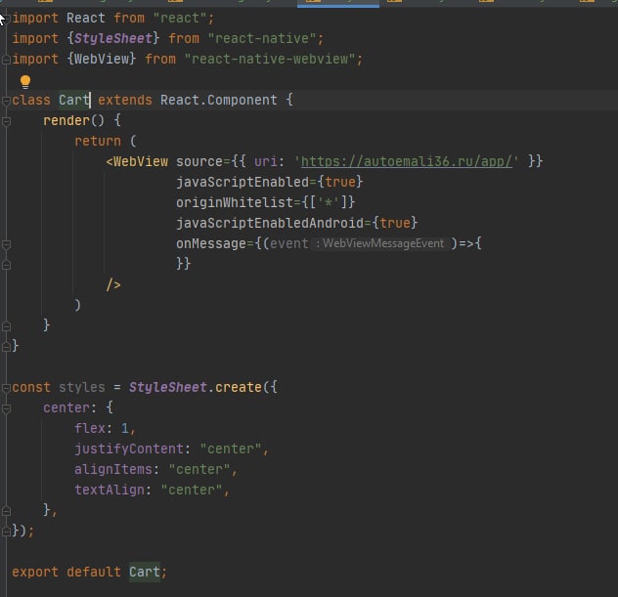The width and height of the screenshot is (618, 597).
Task: Click the yellow lightbulb intention icon
Action: coord(25,81)
